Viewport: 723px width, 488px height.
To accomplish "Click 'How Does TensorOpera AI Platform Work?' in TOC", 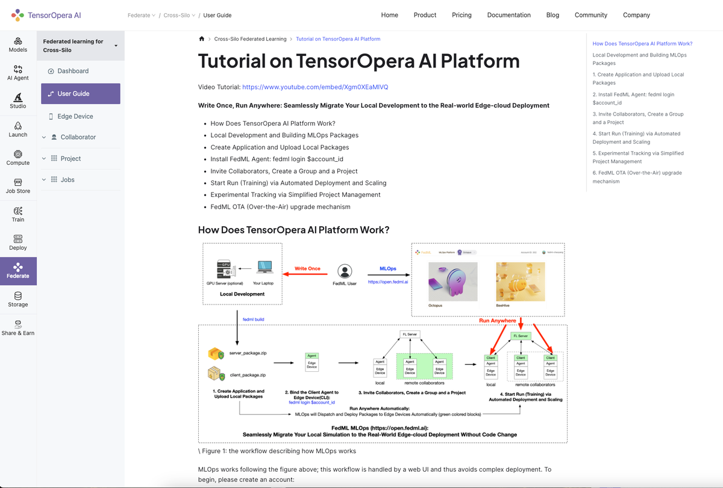I will tap(642, 43).
